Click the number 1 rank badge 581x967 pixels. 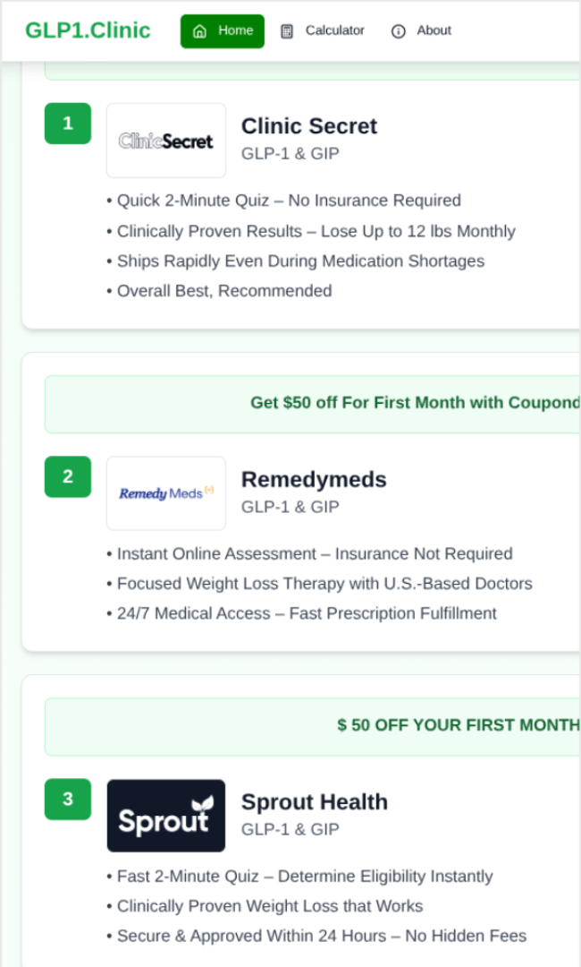pyautogui.click(x=68, y=124)
